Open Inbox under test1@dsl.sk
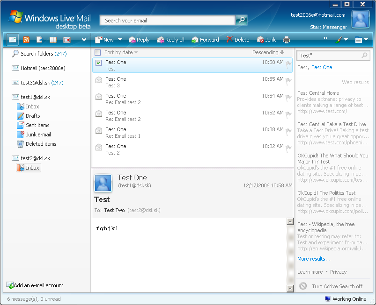The height and width of the screenshot is (305, 376). [x=28, y=106]
